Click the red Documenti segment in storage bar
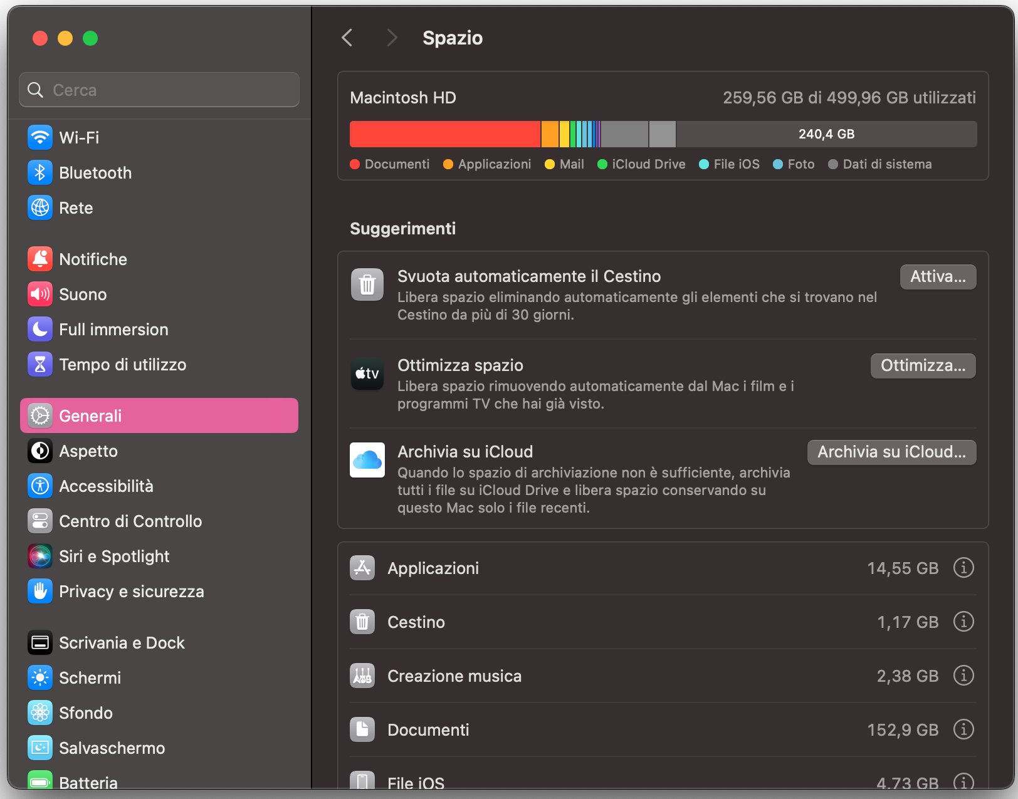This screenshot has height=799, width=1018. click(x=444, y=134)
